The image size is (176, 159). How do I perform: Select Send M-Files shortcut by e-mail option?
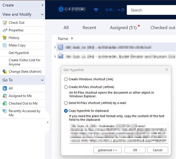tap(66, 103)
